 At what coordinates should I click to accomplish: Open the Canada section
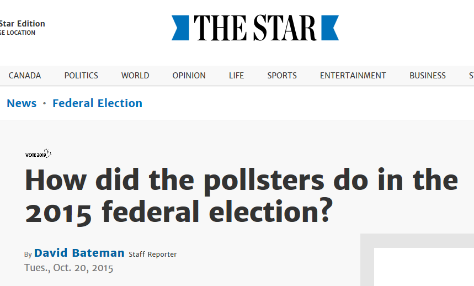tap(25, 76)
